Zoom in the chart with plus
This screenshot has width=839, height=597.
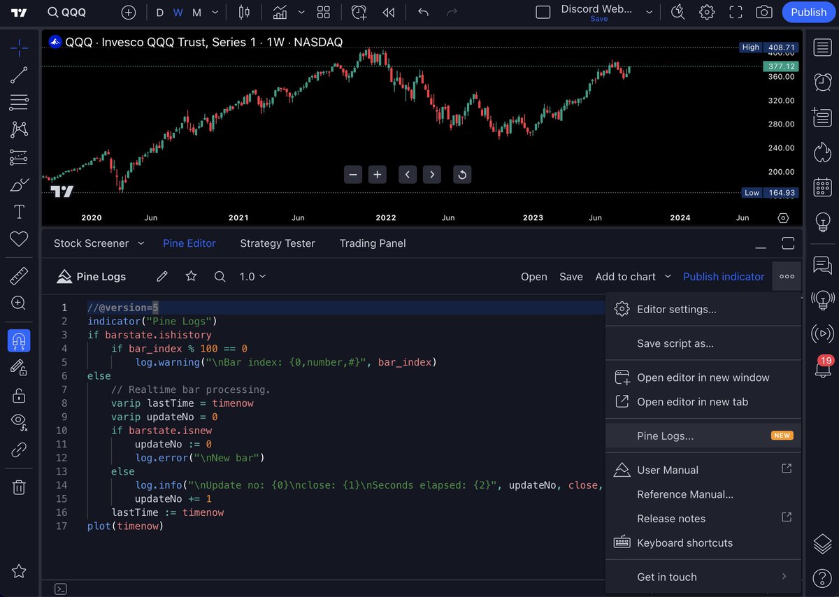click(378, 175)
